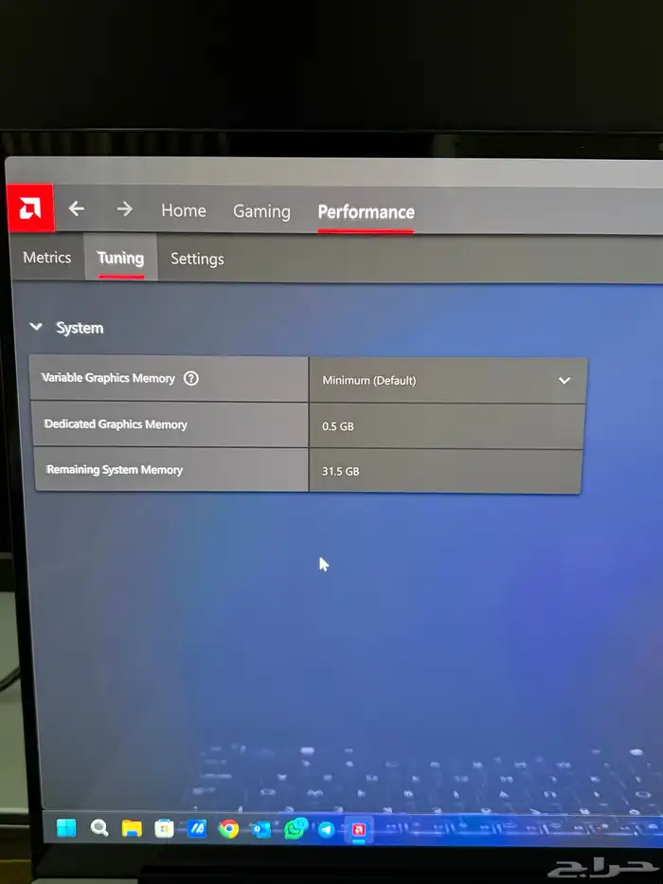663x884 pixels.
Task: Open WhatsApp from taskbar
Action: (295, 829)
